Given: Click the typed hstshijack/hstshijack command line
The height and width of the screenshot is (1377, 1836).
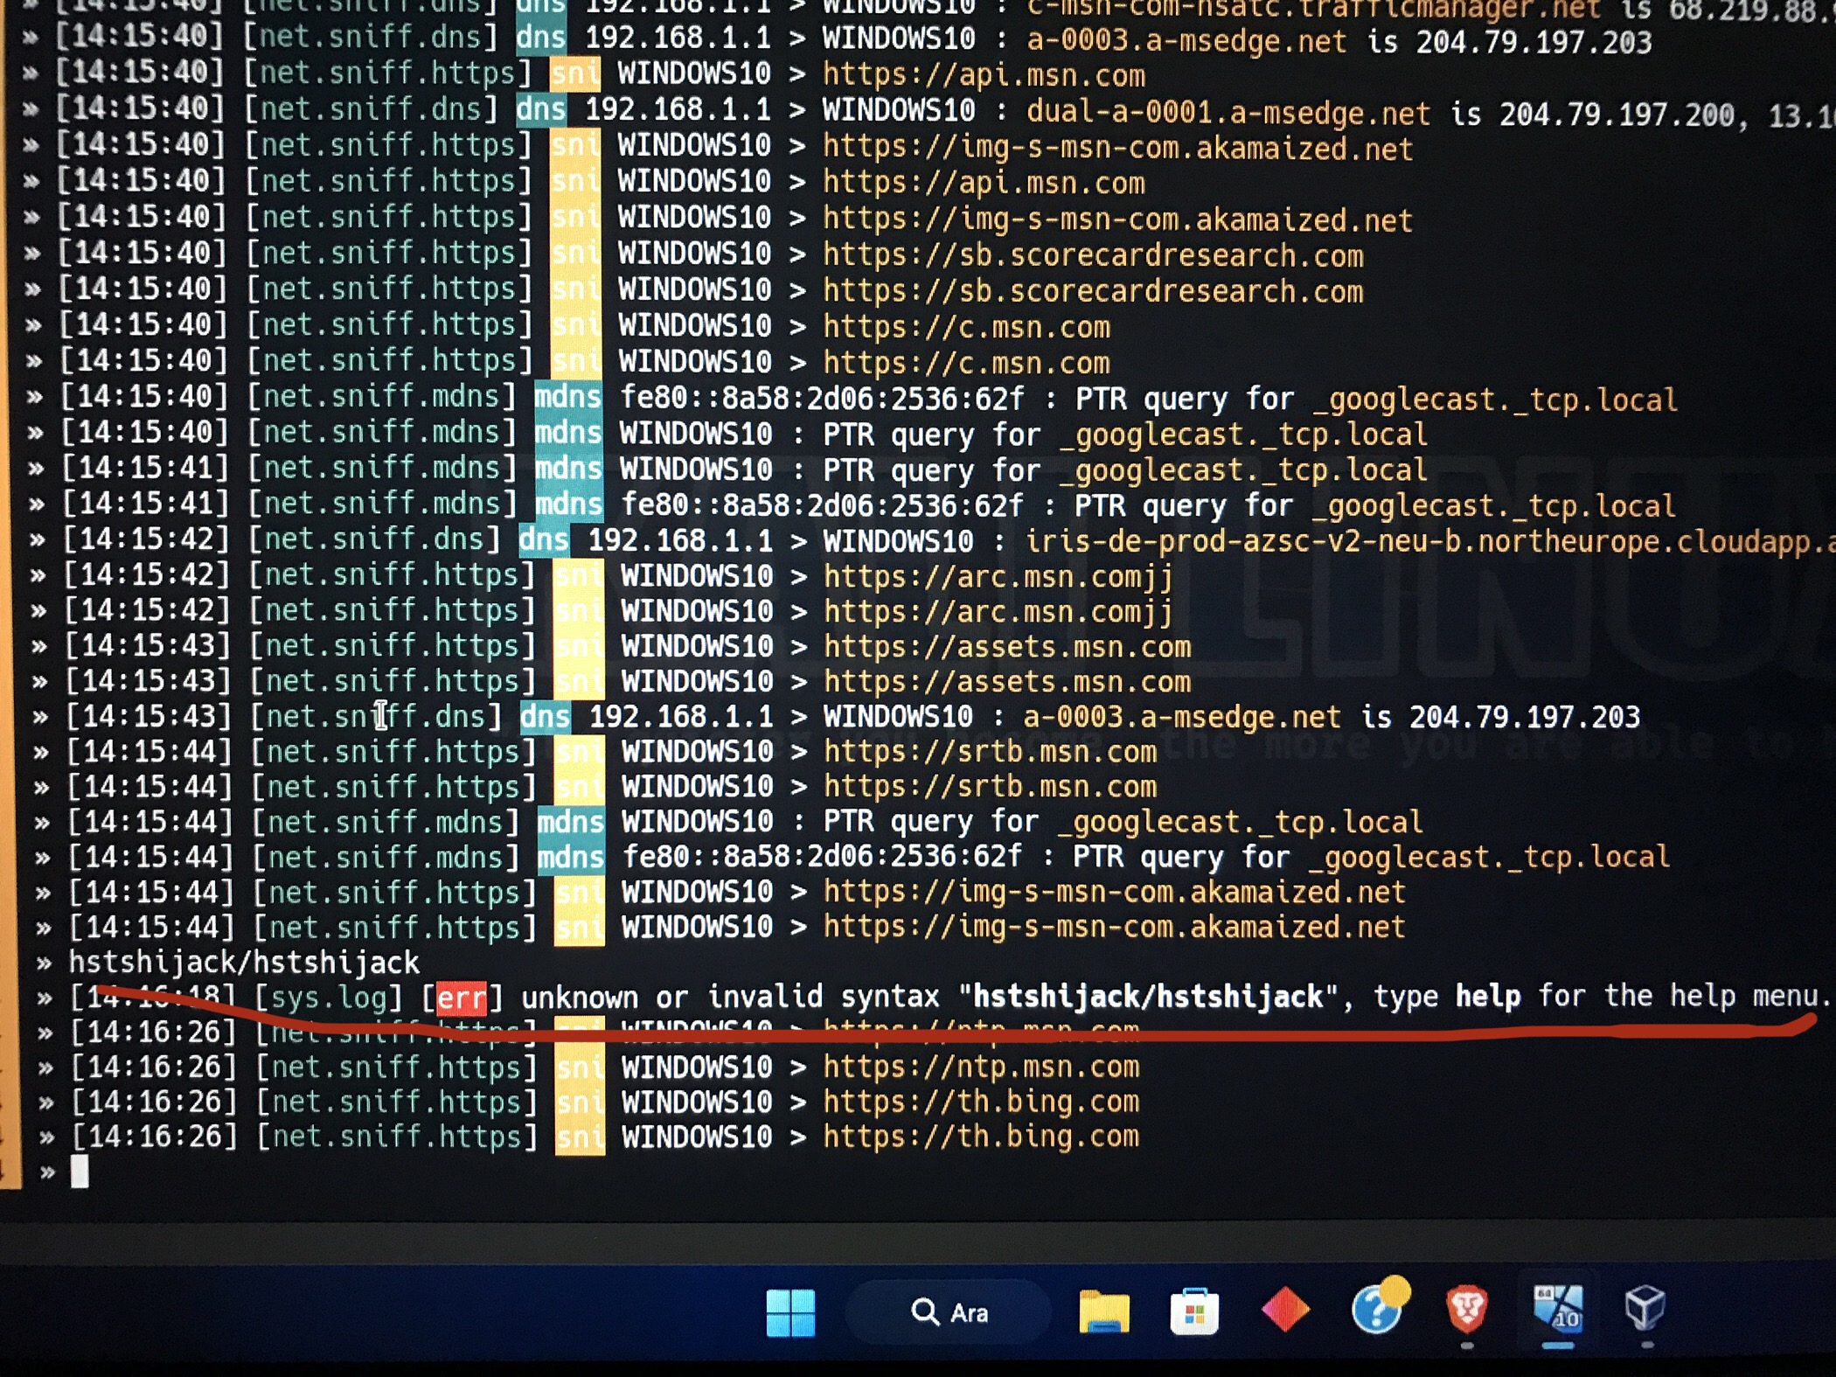Looking at the screenshot, I should click(x=244, y=963).
